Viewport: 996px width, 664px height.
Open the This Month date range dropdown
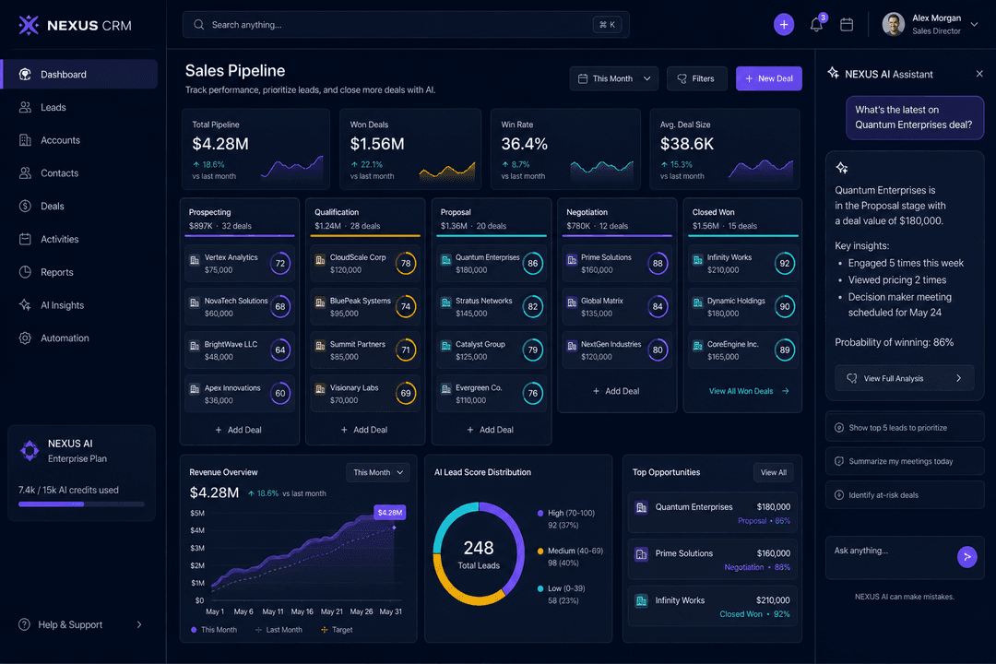[614, 78]
